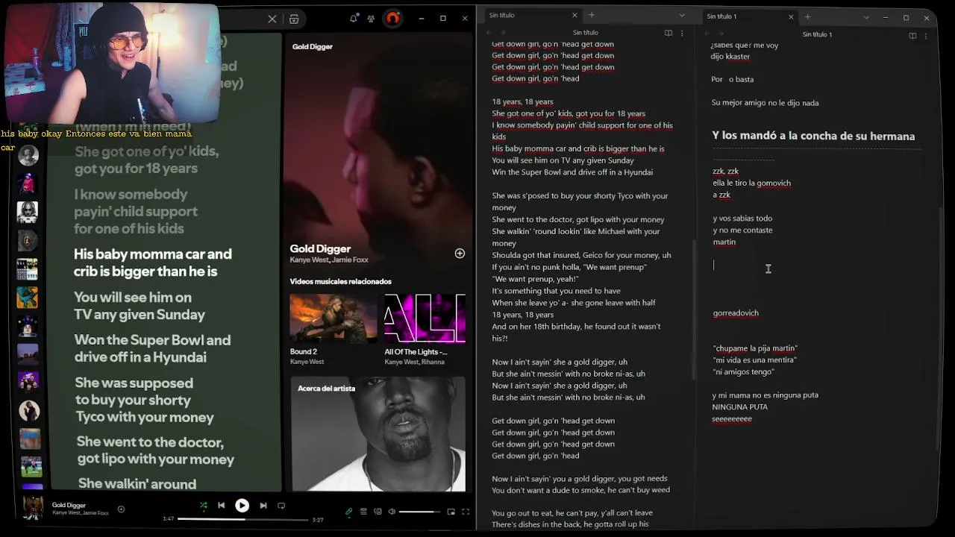Go forward in the left notes window
The width and height of the screenshot is (955, 537).
503,33
